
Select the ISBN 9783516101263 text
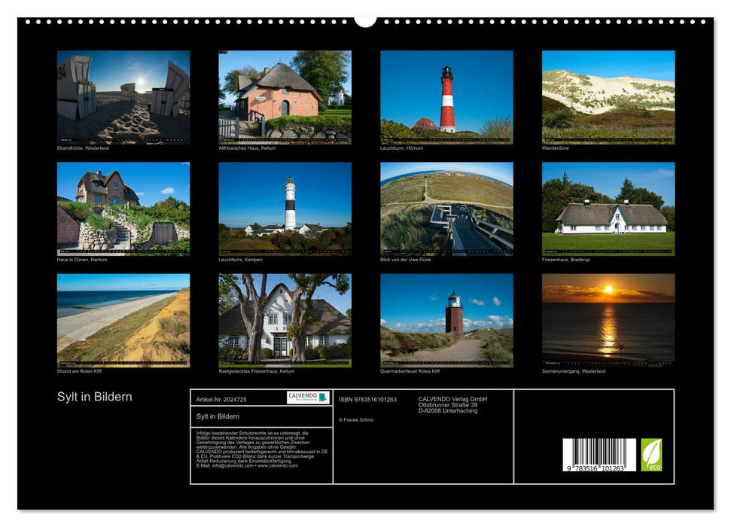367,398
